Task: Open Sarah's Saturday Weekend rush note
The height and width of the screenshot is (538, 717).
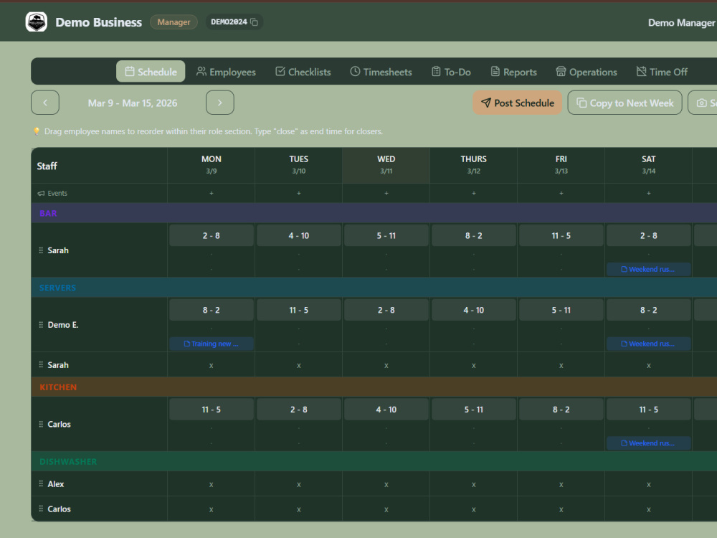Action: [648, 270]
